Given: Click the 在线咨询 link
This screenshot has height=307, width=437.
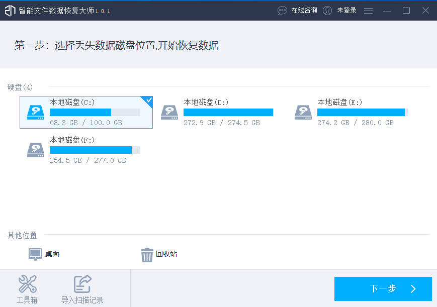Looking at the screenshot, I should [304, 11].
